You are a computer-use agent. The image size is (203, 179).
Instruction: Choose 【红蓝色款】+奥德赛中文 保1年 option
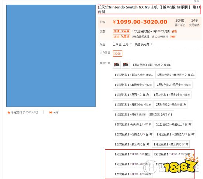pyautogui.click(x=133, y=85)
